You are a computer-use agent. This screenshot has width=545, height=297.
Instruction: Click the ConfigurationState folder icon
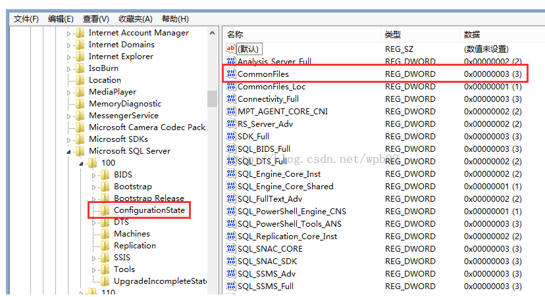105,210
